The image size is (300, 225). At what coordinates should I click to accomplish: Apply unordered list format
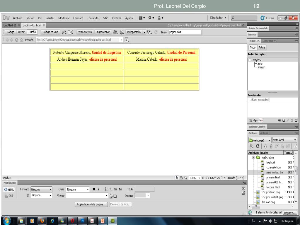[106, 189]
